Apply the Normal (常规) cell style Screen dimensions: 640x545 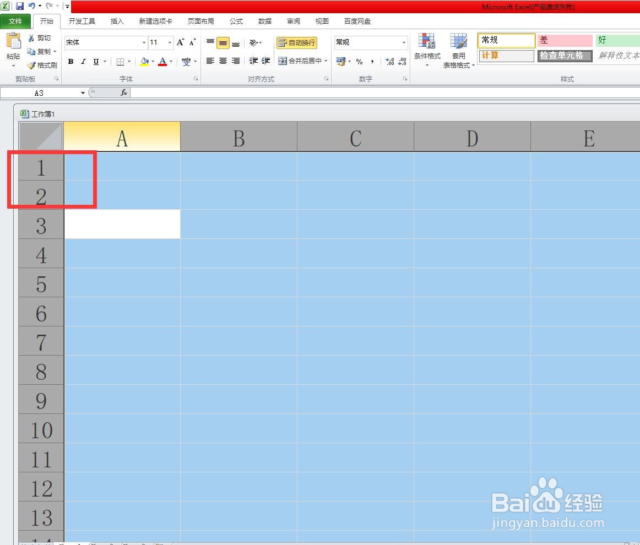[x=506, y=40]
